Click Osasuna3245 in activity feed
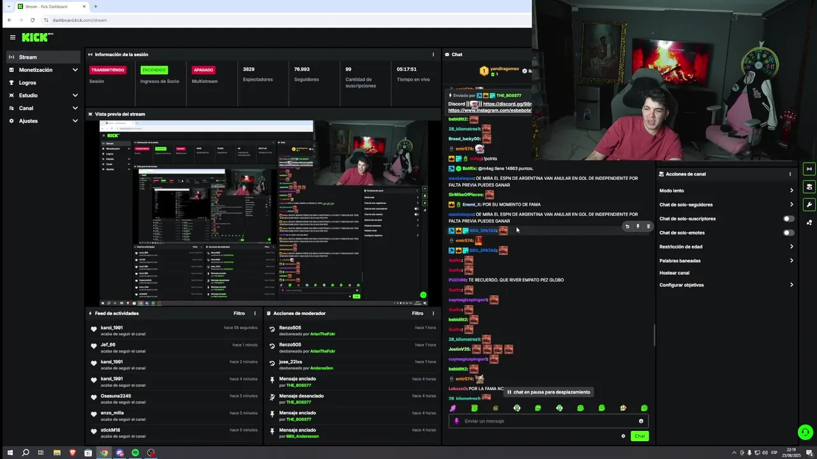Screen dimensions: 817x459 coord(116,396)
